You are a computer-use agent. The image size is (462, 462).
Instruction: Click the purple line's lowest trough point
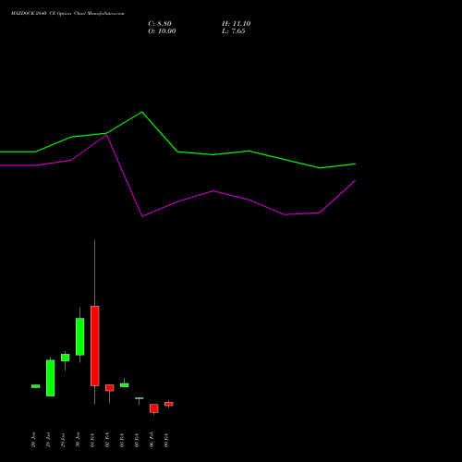[x=142, y=216]
